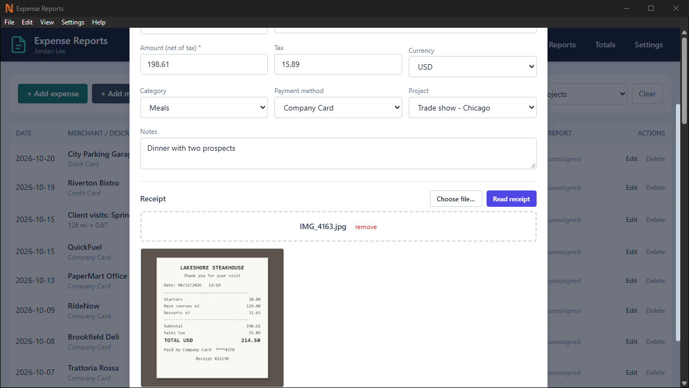Delete the Trattoria Rossa expense
Viewport: 689px width, 388px height.
pyautogui.click(x=655, y=373)
